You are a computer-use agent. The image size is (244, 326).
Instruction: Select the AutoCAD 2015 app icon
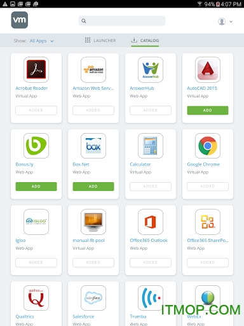coord(208,69)
